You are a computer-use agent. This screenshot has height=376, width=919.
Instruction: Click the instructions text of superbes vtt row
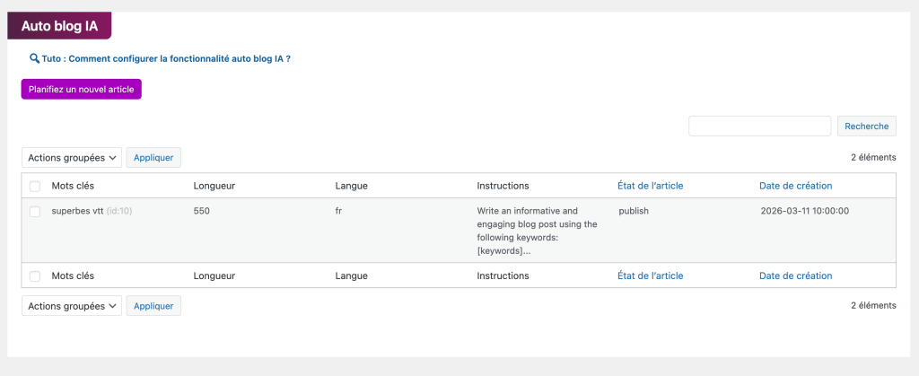(x=537, y=231)
